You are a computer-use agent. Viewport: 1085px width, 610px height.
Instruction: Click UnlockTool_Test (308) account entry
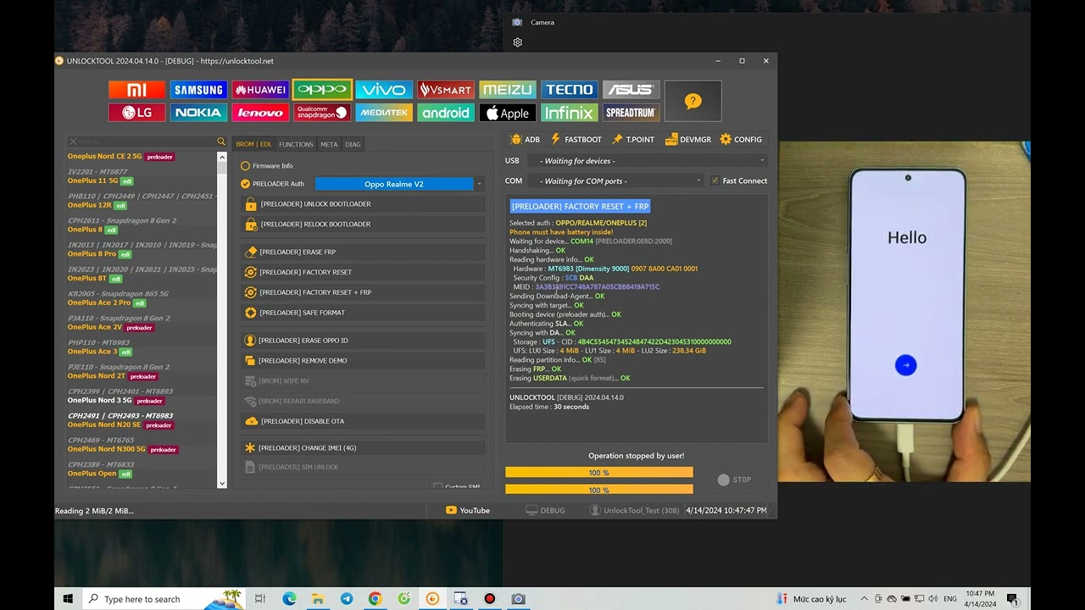click(635, 511)
